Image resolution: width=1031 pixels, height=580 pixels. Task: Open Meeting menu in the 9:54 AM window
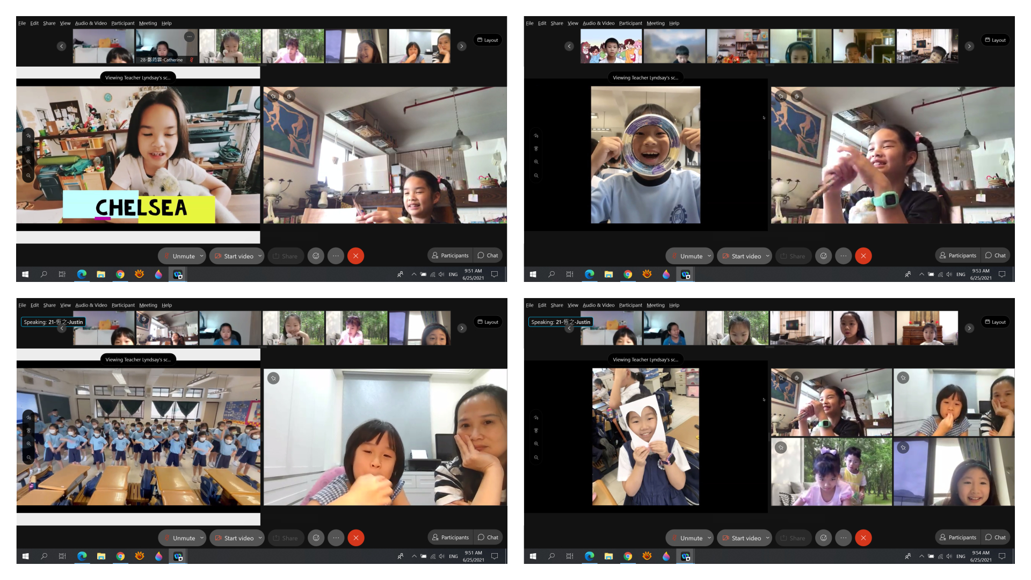coord(655,305)
